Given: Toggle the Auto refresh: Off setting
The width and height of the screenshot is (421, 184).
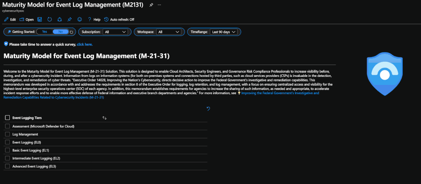Looking at the screenshot, I should [119, 20].
